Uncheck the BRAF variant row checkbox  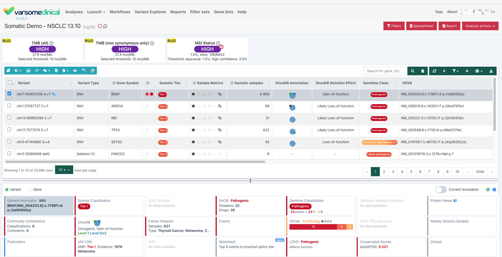click(9, 94)
